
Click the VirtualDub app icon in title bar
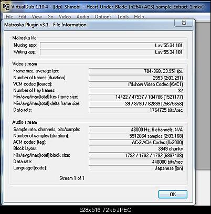click(6, 7)
